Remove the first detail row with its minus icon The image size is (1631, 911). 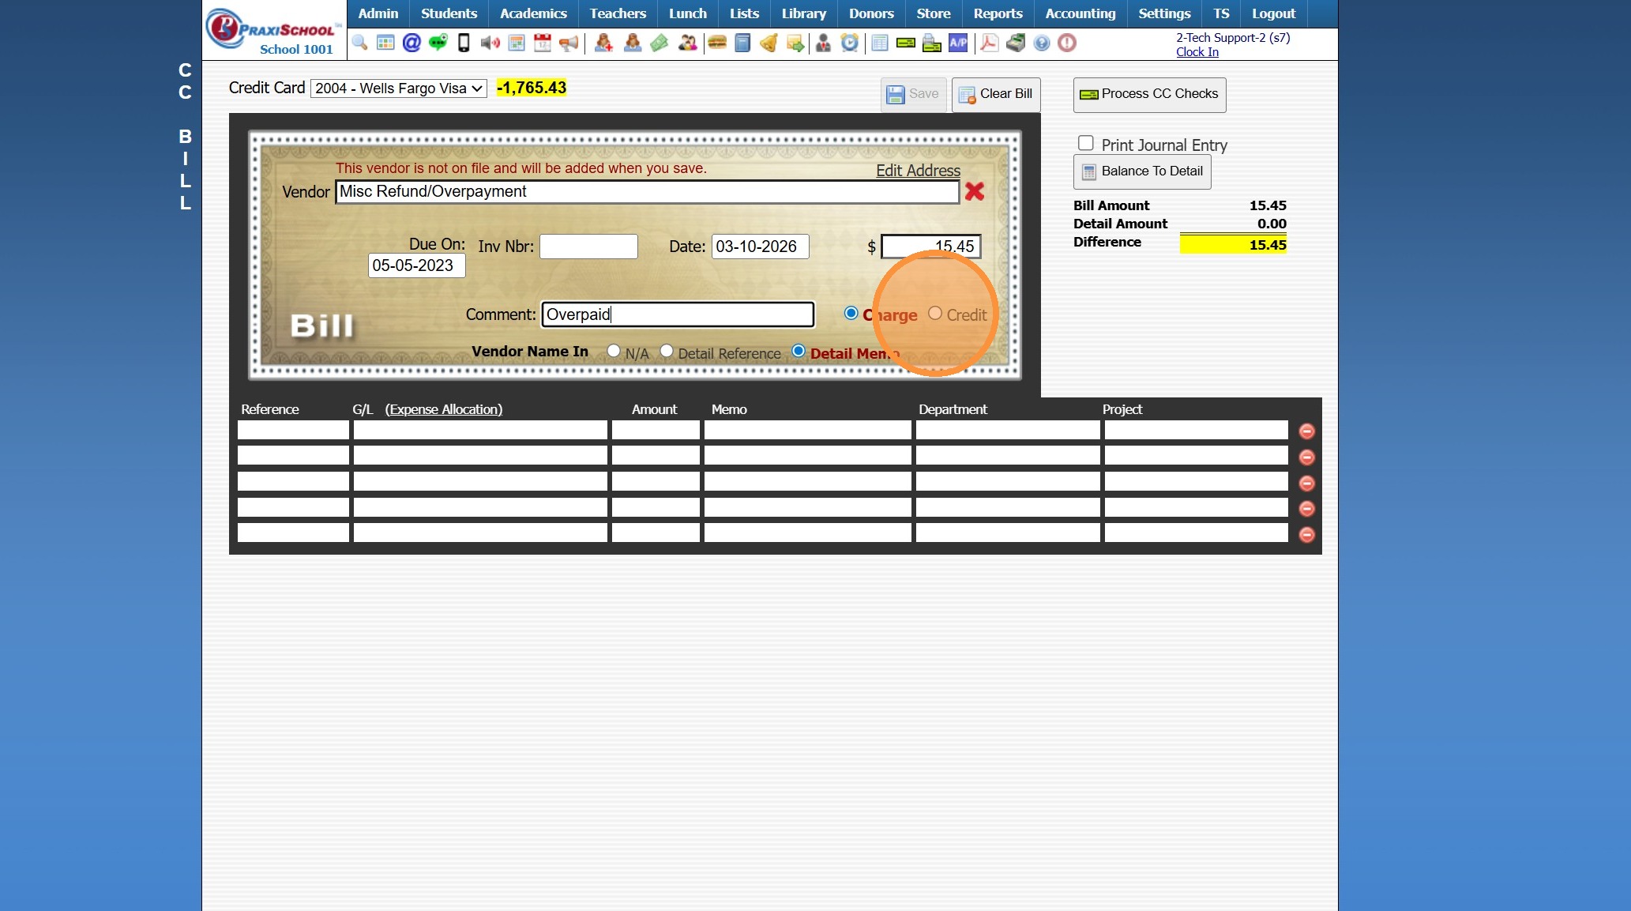(1306, 431)
